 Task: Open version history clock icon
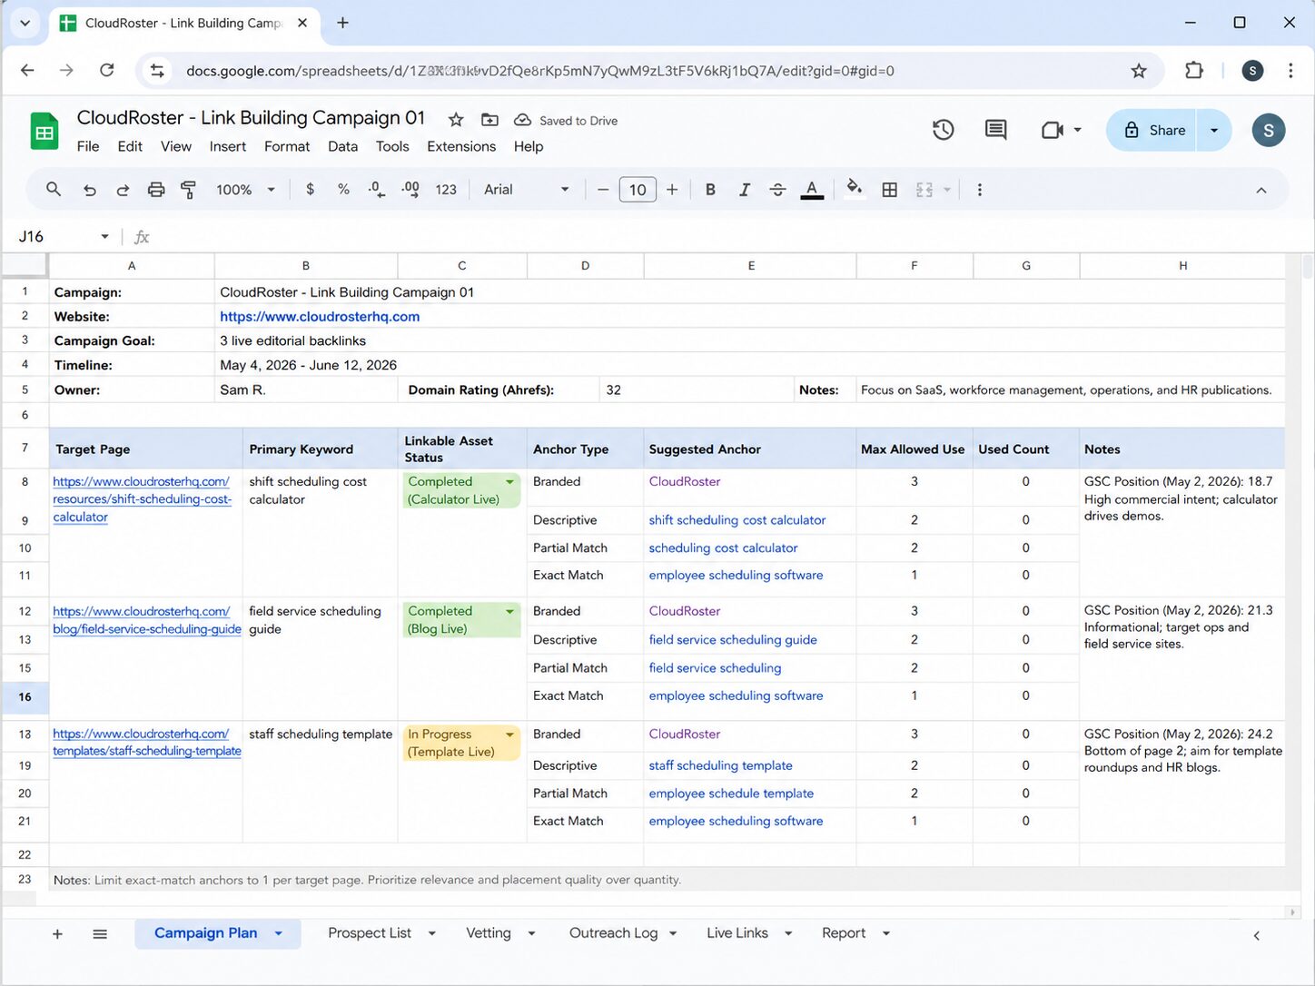pos(944,130)
